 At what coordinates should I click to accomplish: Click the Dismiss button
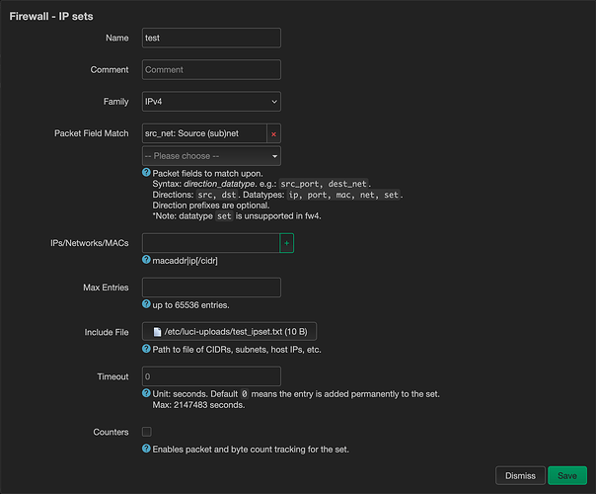[520, 475]
